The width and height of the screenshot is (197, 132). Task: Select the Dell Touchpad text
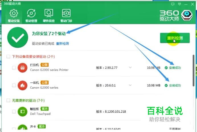tap(40, 114)
